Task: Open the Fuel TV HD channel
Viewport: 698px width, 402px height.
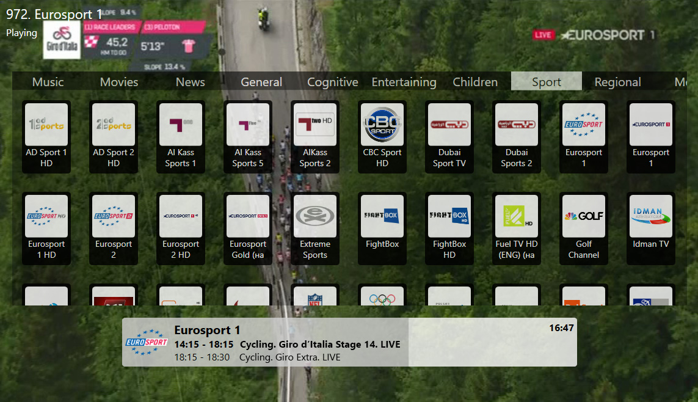Action: pos(517,228)
